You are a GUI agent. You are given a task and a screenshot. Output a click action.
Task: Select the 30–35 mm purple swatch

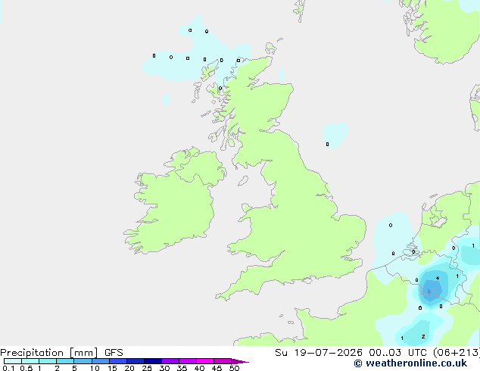pos(170,361)
